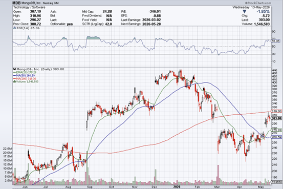Click the Jun month label on time axis
Viewport: 283px width, 189px height.
25,187
